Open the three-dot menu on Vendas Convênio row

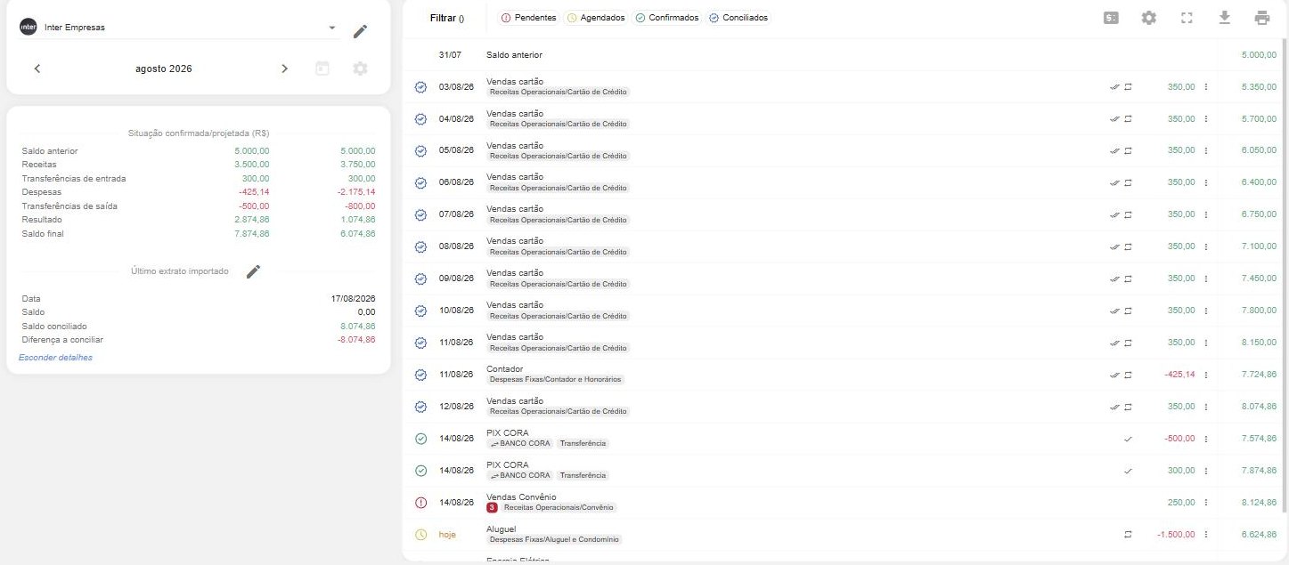pyautogui.click(x=1206, y=503)
